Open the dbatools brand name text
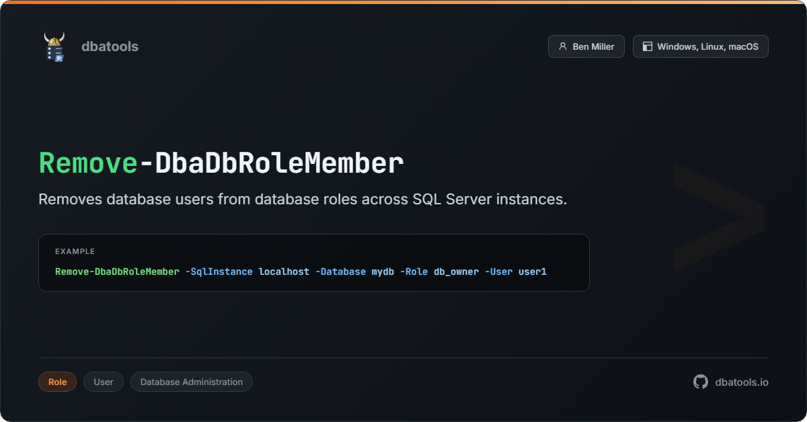This screenshot has height=422, width=807. pyautogui.click(x=110, y=47)
